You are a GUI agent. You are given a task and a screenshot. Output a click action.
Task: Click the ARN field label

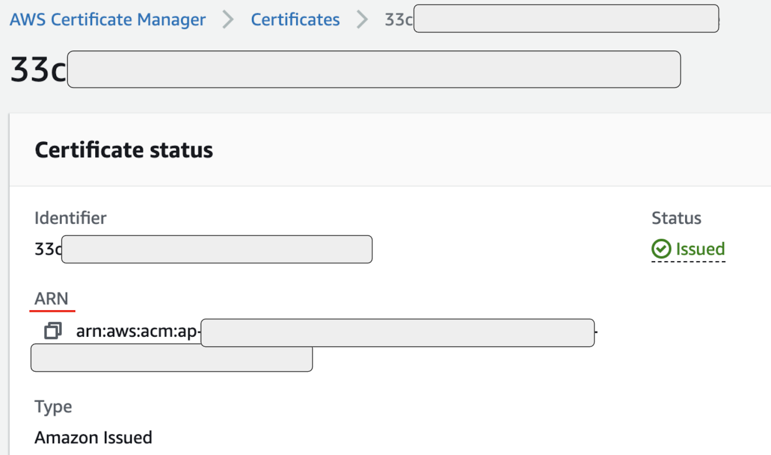point(52,299)
